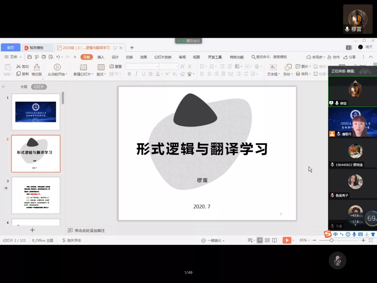This screenshot has height=283, width=377.
Task: Switch to slide sorter grid view icon
Action: 267,240
